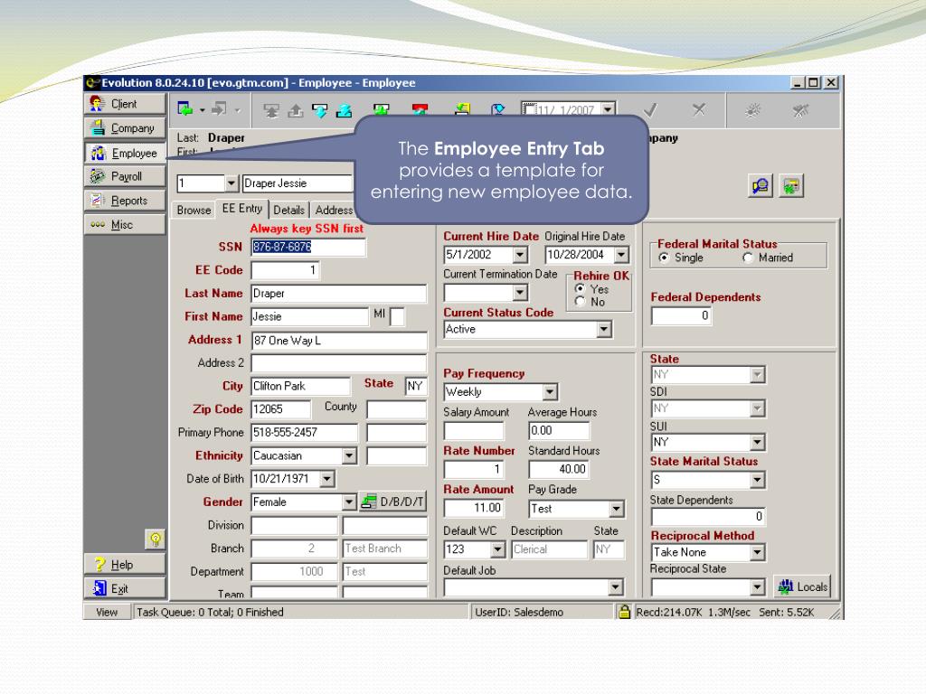Switch to the Browse tab
926x694 pixels.
click(194, 210)
